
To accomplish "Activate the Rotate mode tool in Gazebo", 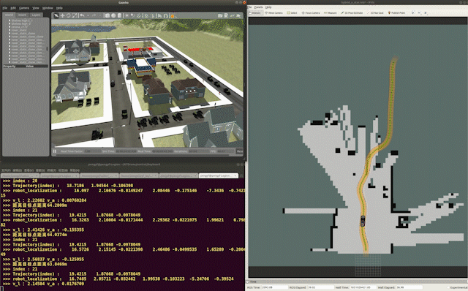I will pos(68,15).
